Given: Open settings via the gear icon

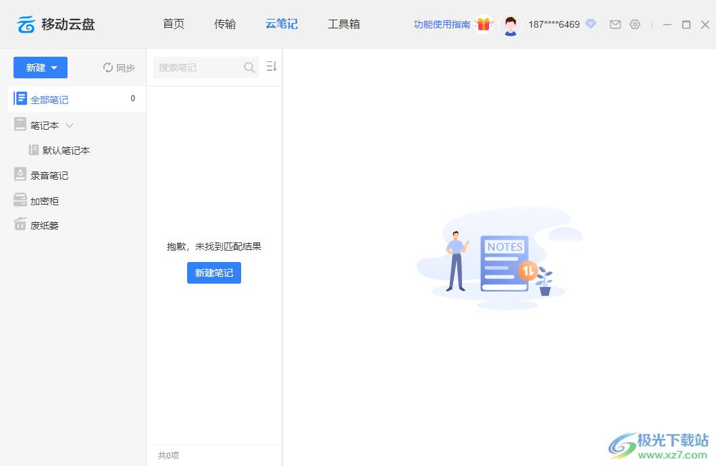Looking at the screenshot, I should click(634, 24).
